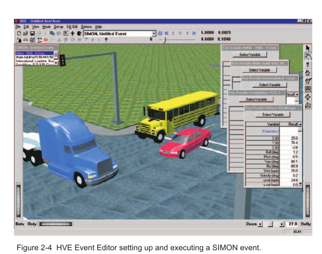The width and height of the screenshot is (322, 254).
Task: Open the SIMON, Untitled Event dropdown
Action: point(154,33)
